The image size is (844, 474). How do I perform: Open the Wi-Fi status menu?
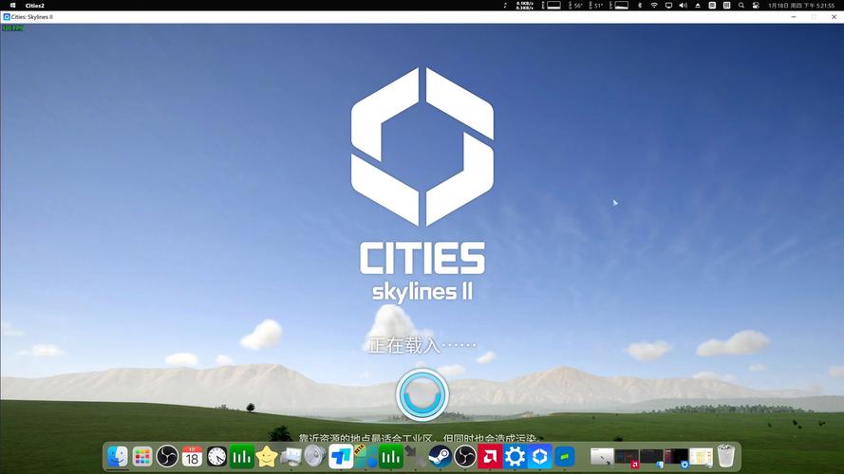[x=654, y=5]
